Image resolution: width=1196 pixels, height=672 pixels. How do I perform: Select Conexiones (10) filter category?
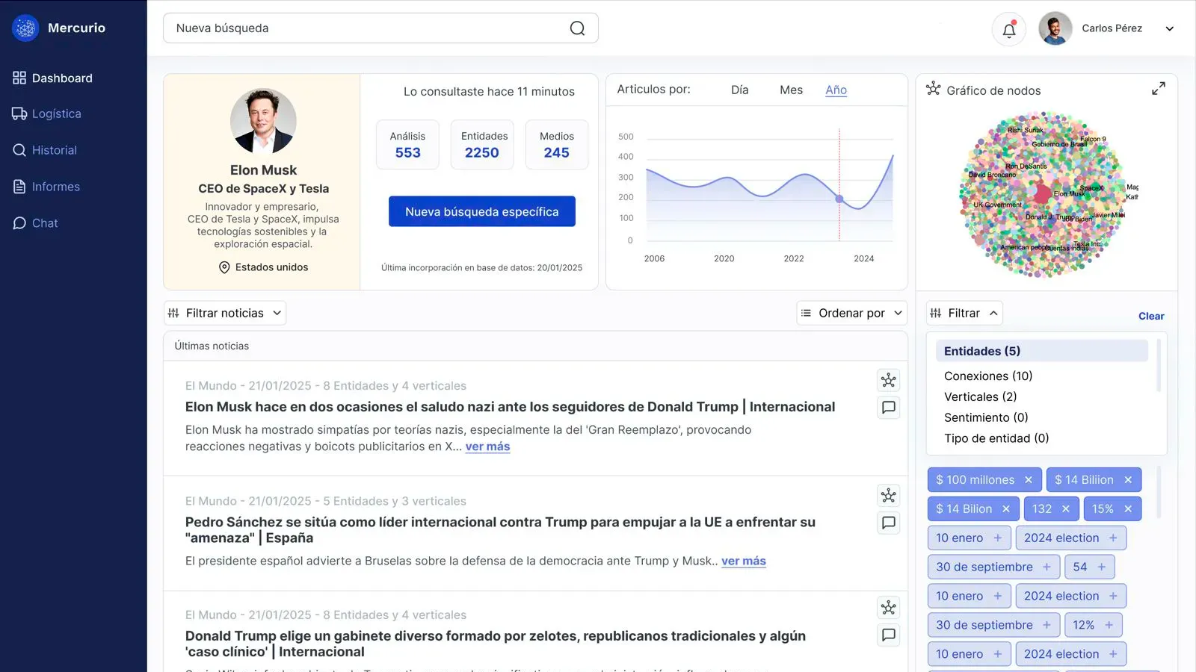pyautogui.click(x=987, y=376)
